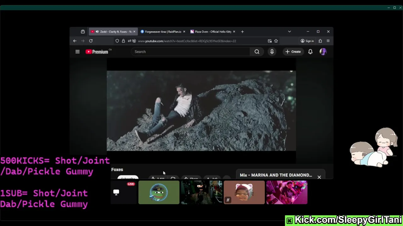Open the YouTube hamburger guide menu
Screen dimensions: 403x226
point(77,52)
